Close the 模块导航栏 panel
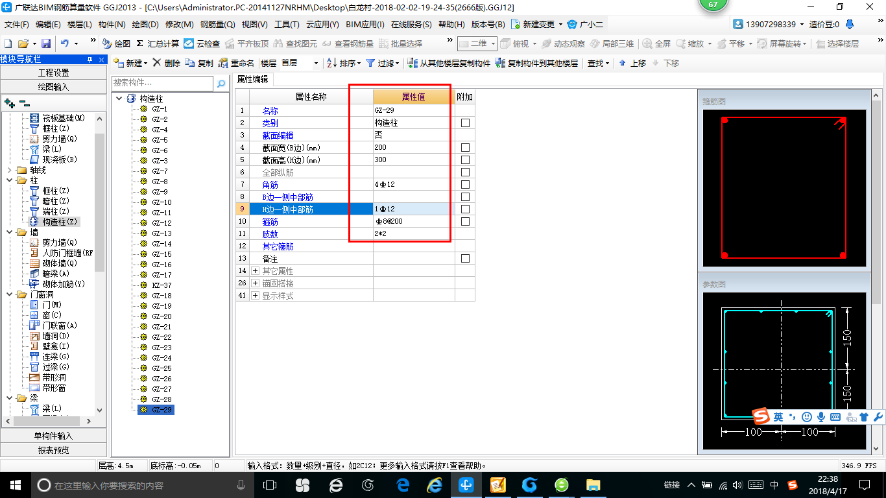The image size is (886, 498). [x=100, y=59]
